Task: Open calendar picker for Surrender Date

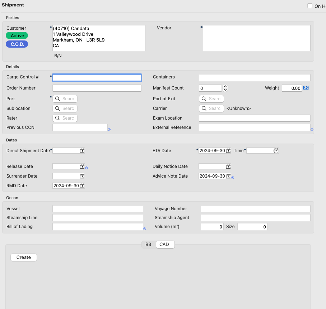Action: click(82, 176)
